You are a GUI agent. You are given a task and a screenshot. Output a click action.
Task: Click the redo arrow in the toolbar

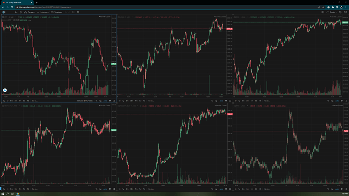pos(69,12)
